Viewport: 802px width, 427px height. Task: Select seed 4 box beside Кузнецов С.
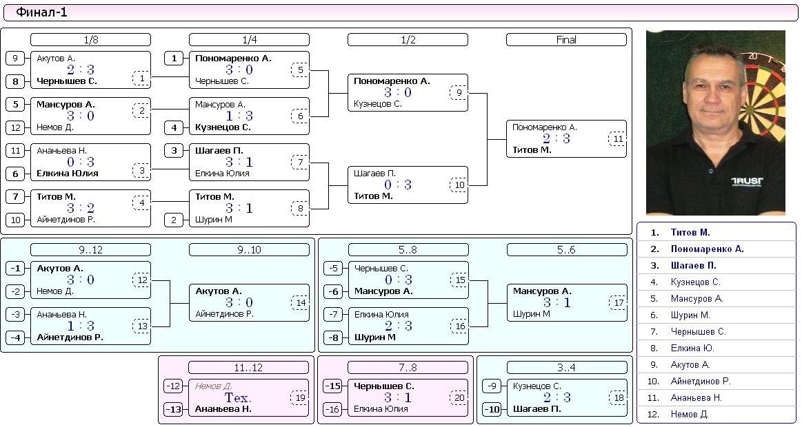[x=174, y=127]
